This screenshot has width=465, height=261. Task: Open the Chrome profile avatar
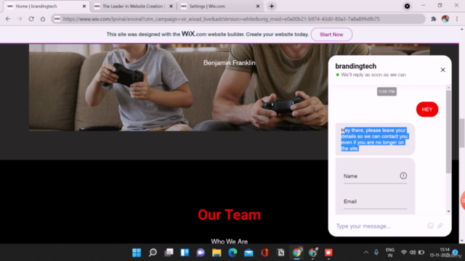coord(445,19)
